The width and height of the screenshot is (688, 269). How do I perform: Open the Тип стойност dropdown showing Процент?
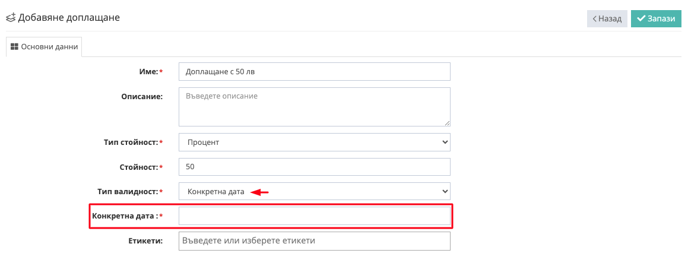pos(314,142)
